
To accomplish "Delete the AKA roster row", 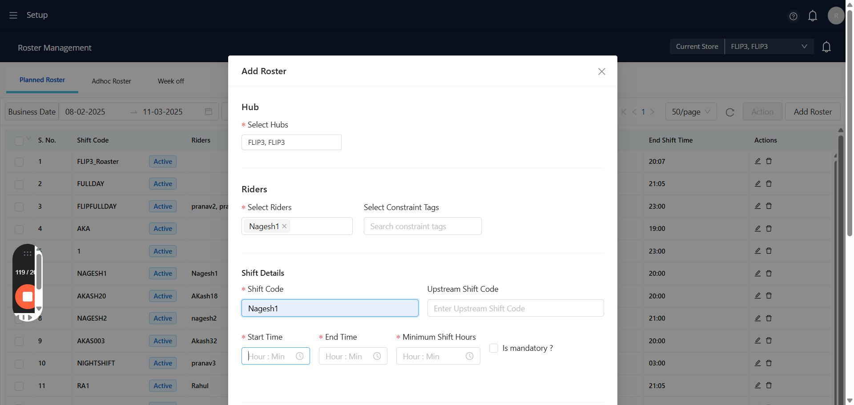I will click(x=769, y=228).
